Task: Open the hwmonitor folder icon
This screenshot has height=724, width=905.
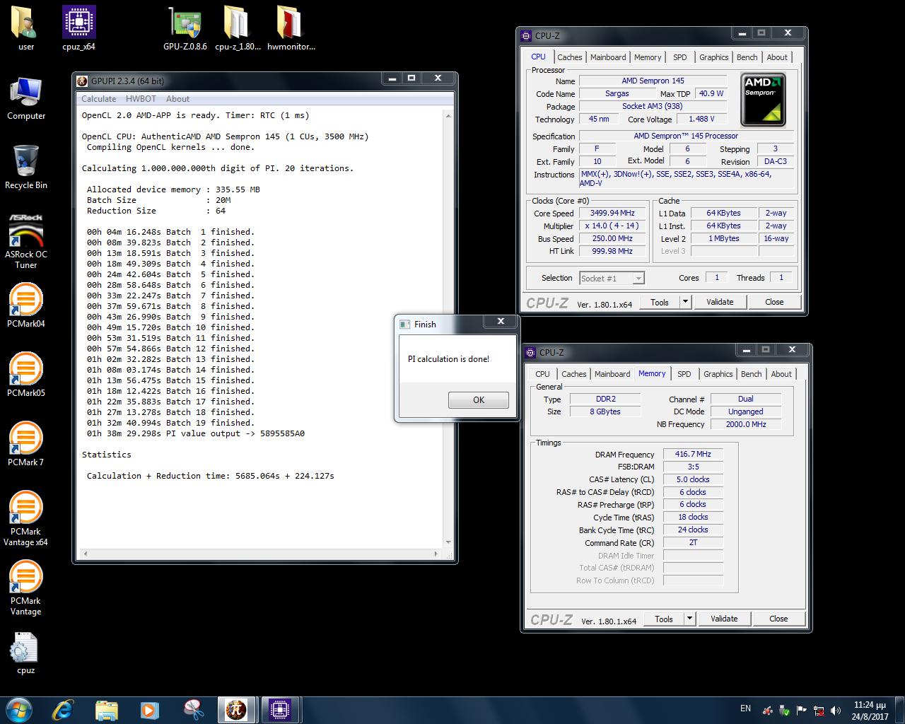Action: coord(291,28)
